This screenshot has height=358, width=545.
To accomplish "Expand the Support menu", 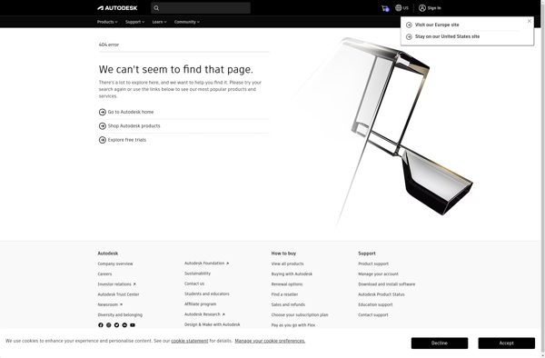I will 134,22.
